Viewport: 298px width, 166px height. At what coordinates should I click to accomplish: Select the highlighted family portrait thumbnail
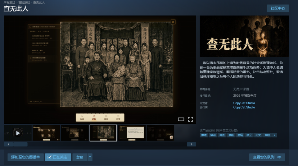click(103, 133)
